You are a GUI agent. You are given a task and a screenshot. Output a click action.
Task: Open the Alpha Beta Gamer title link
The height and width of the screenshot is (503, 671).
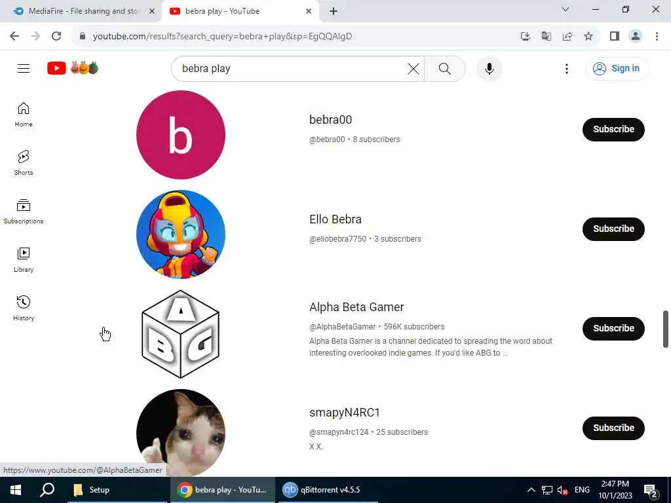coord(356,307)
